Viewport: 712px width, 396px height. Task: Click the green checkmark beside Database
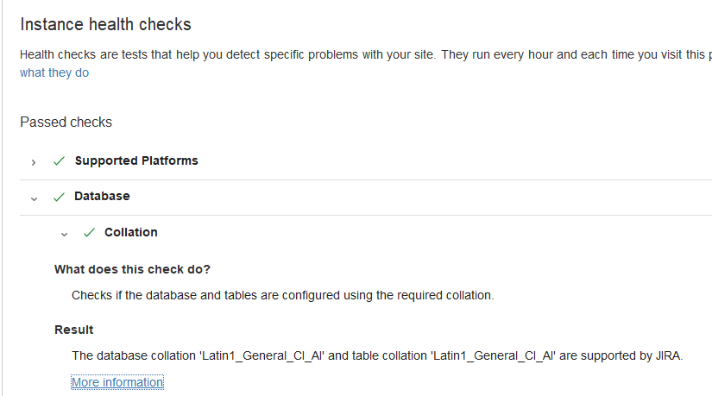(x=59, y=197)
